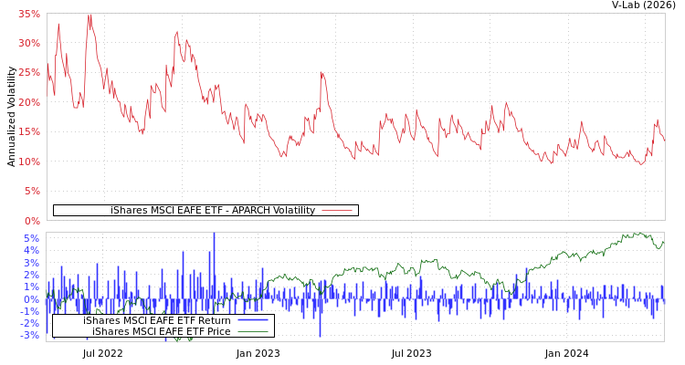This screenshot has height=365, width=685.
Task: Click the blue 5% label on return axis
Action: click(31, 238)
